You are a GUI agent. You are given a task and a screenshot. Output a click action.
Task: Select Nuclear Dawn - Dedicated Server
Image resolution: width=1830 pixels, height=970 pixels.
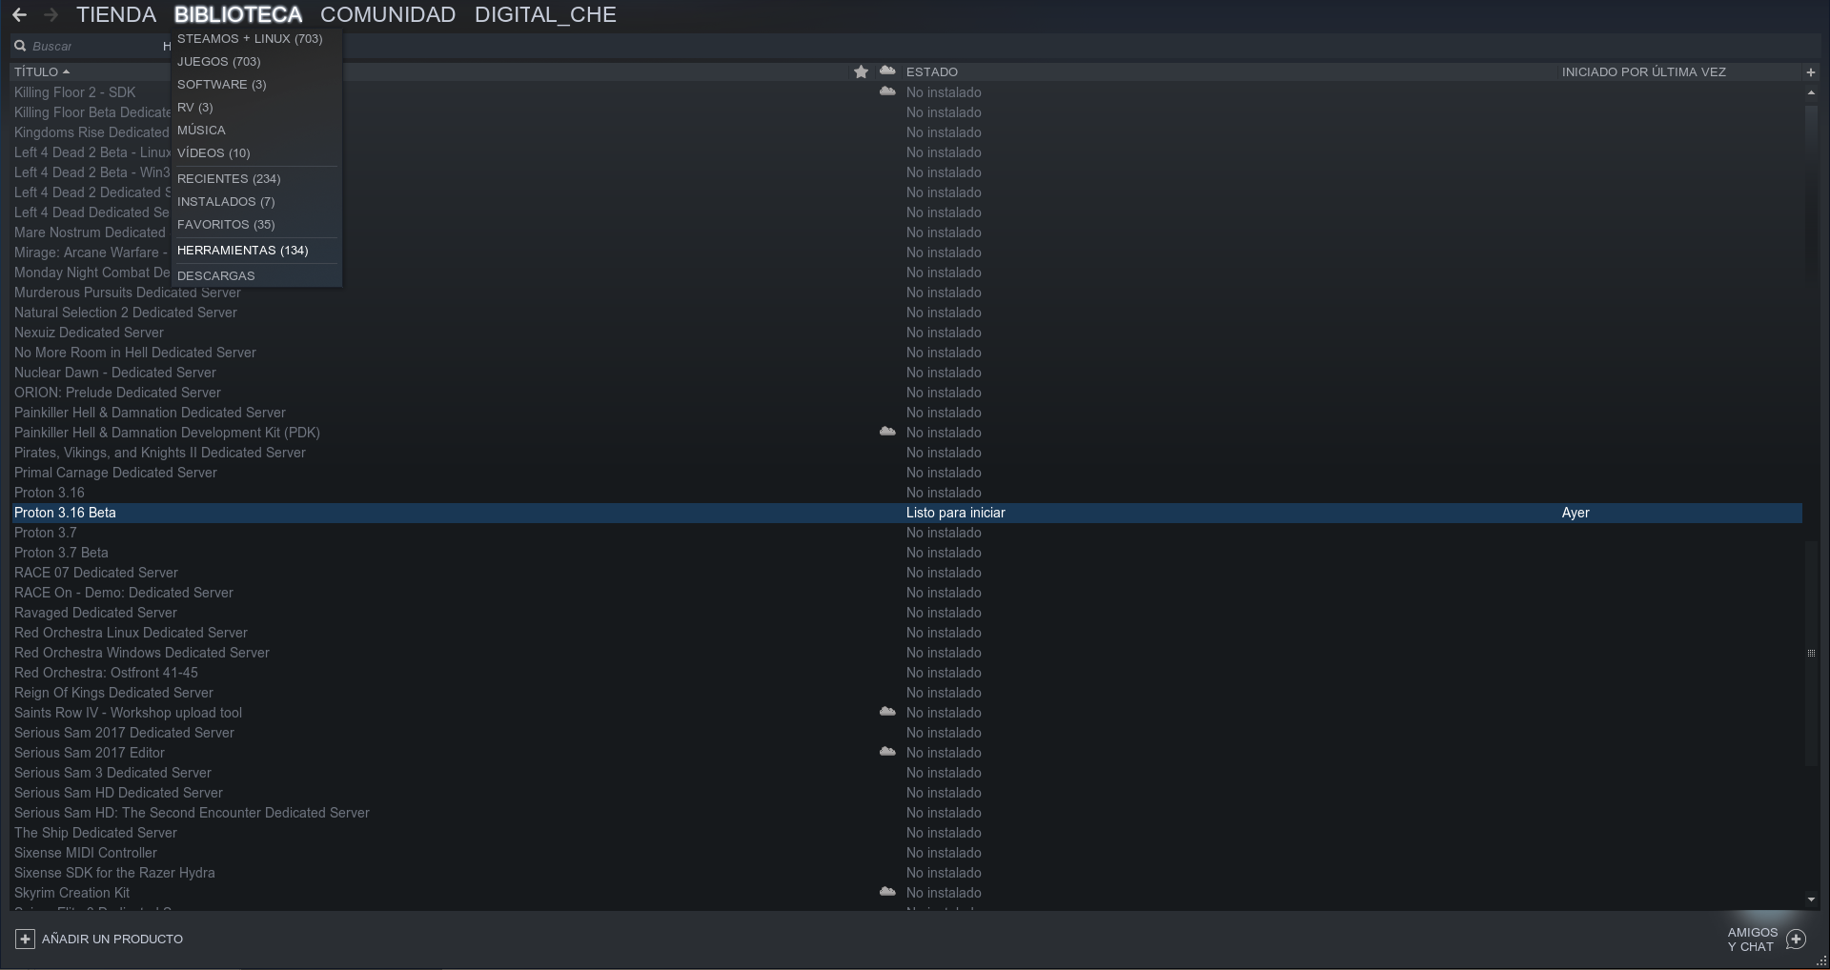pyautogui.click(x=115, y=373)
